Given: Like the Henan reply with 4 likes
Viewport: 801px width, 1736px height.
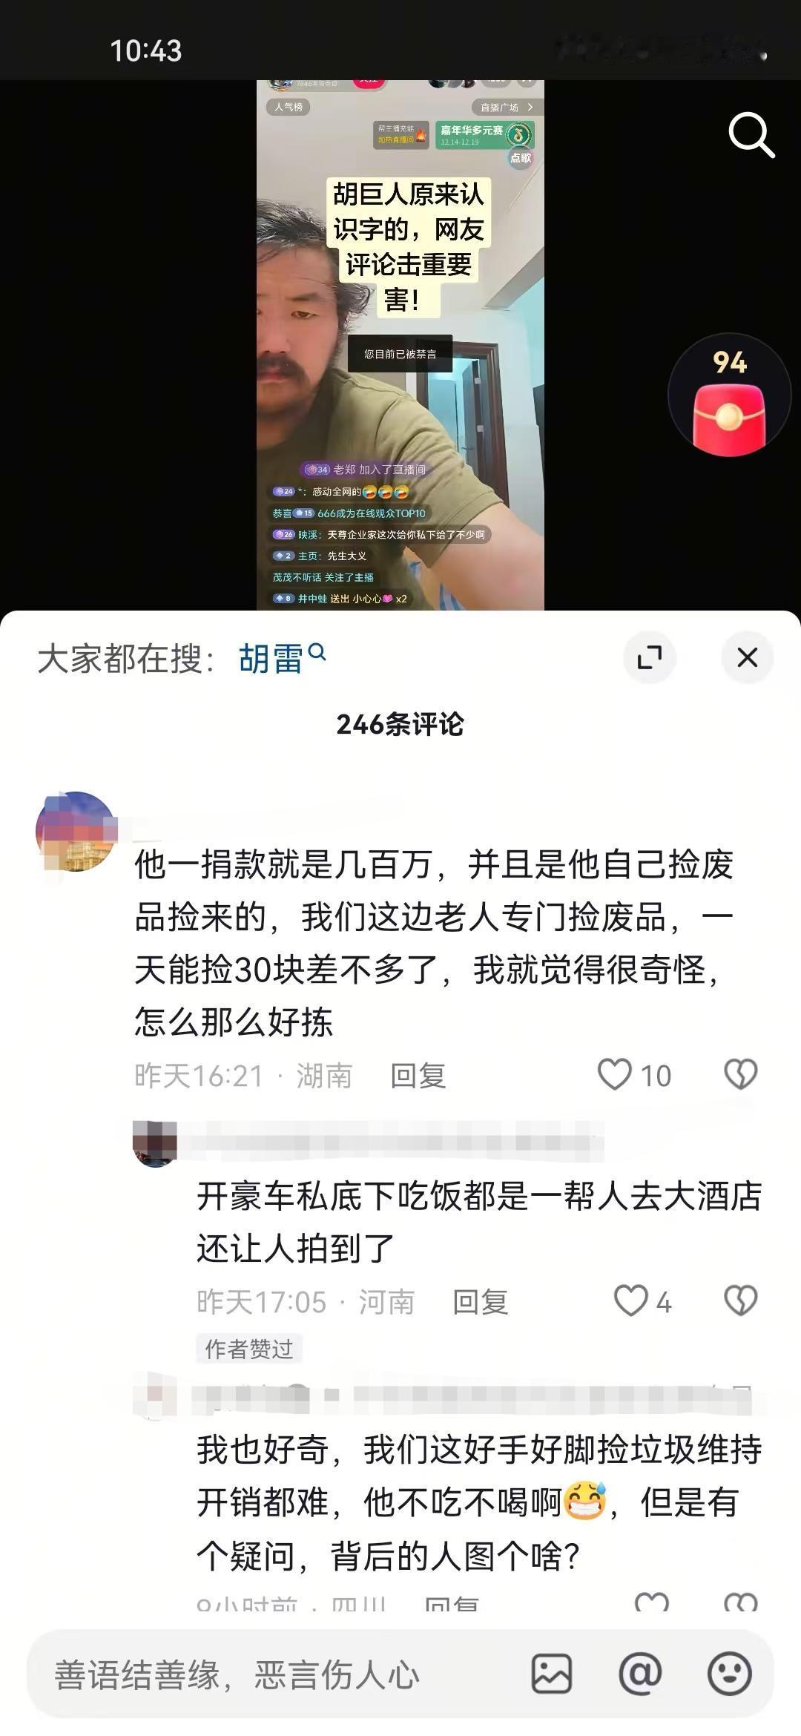Looking at the screenshot, I should [631, 1301].
